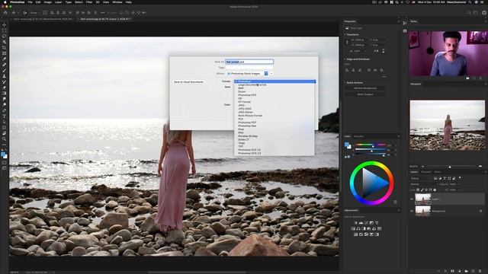
Task: Choose PNG from the Format list
Action: point(274,132)
